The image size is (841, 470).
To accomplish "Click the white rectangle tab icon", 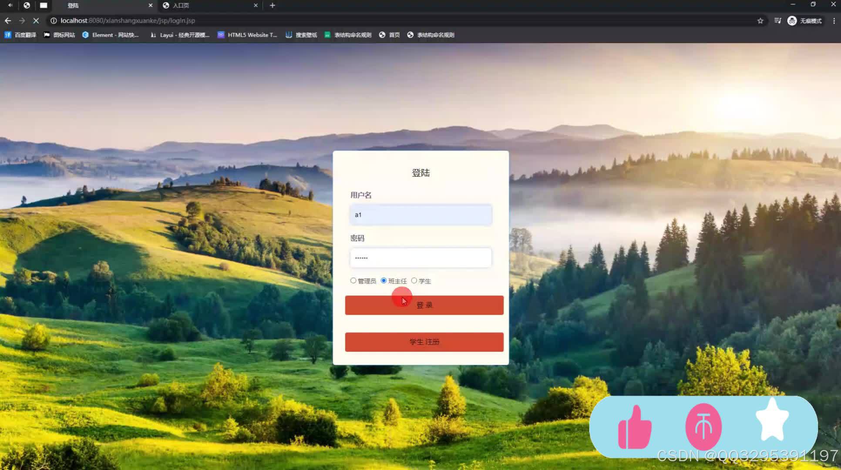I will click(44, 5).
